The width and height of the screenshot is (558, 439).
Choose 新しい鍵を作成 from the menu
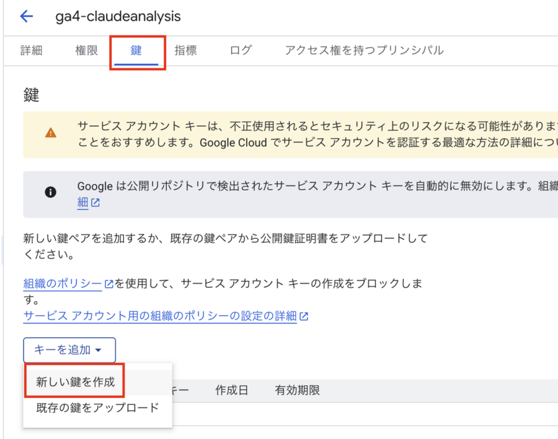[76, 382]
